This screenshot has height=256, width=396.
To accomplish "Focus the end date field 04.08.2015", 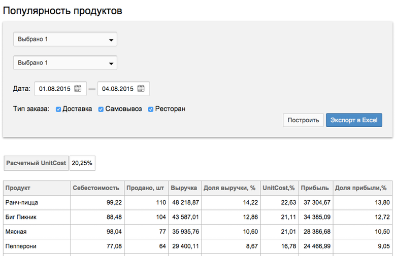I will point(123,89).
